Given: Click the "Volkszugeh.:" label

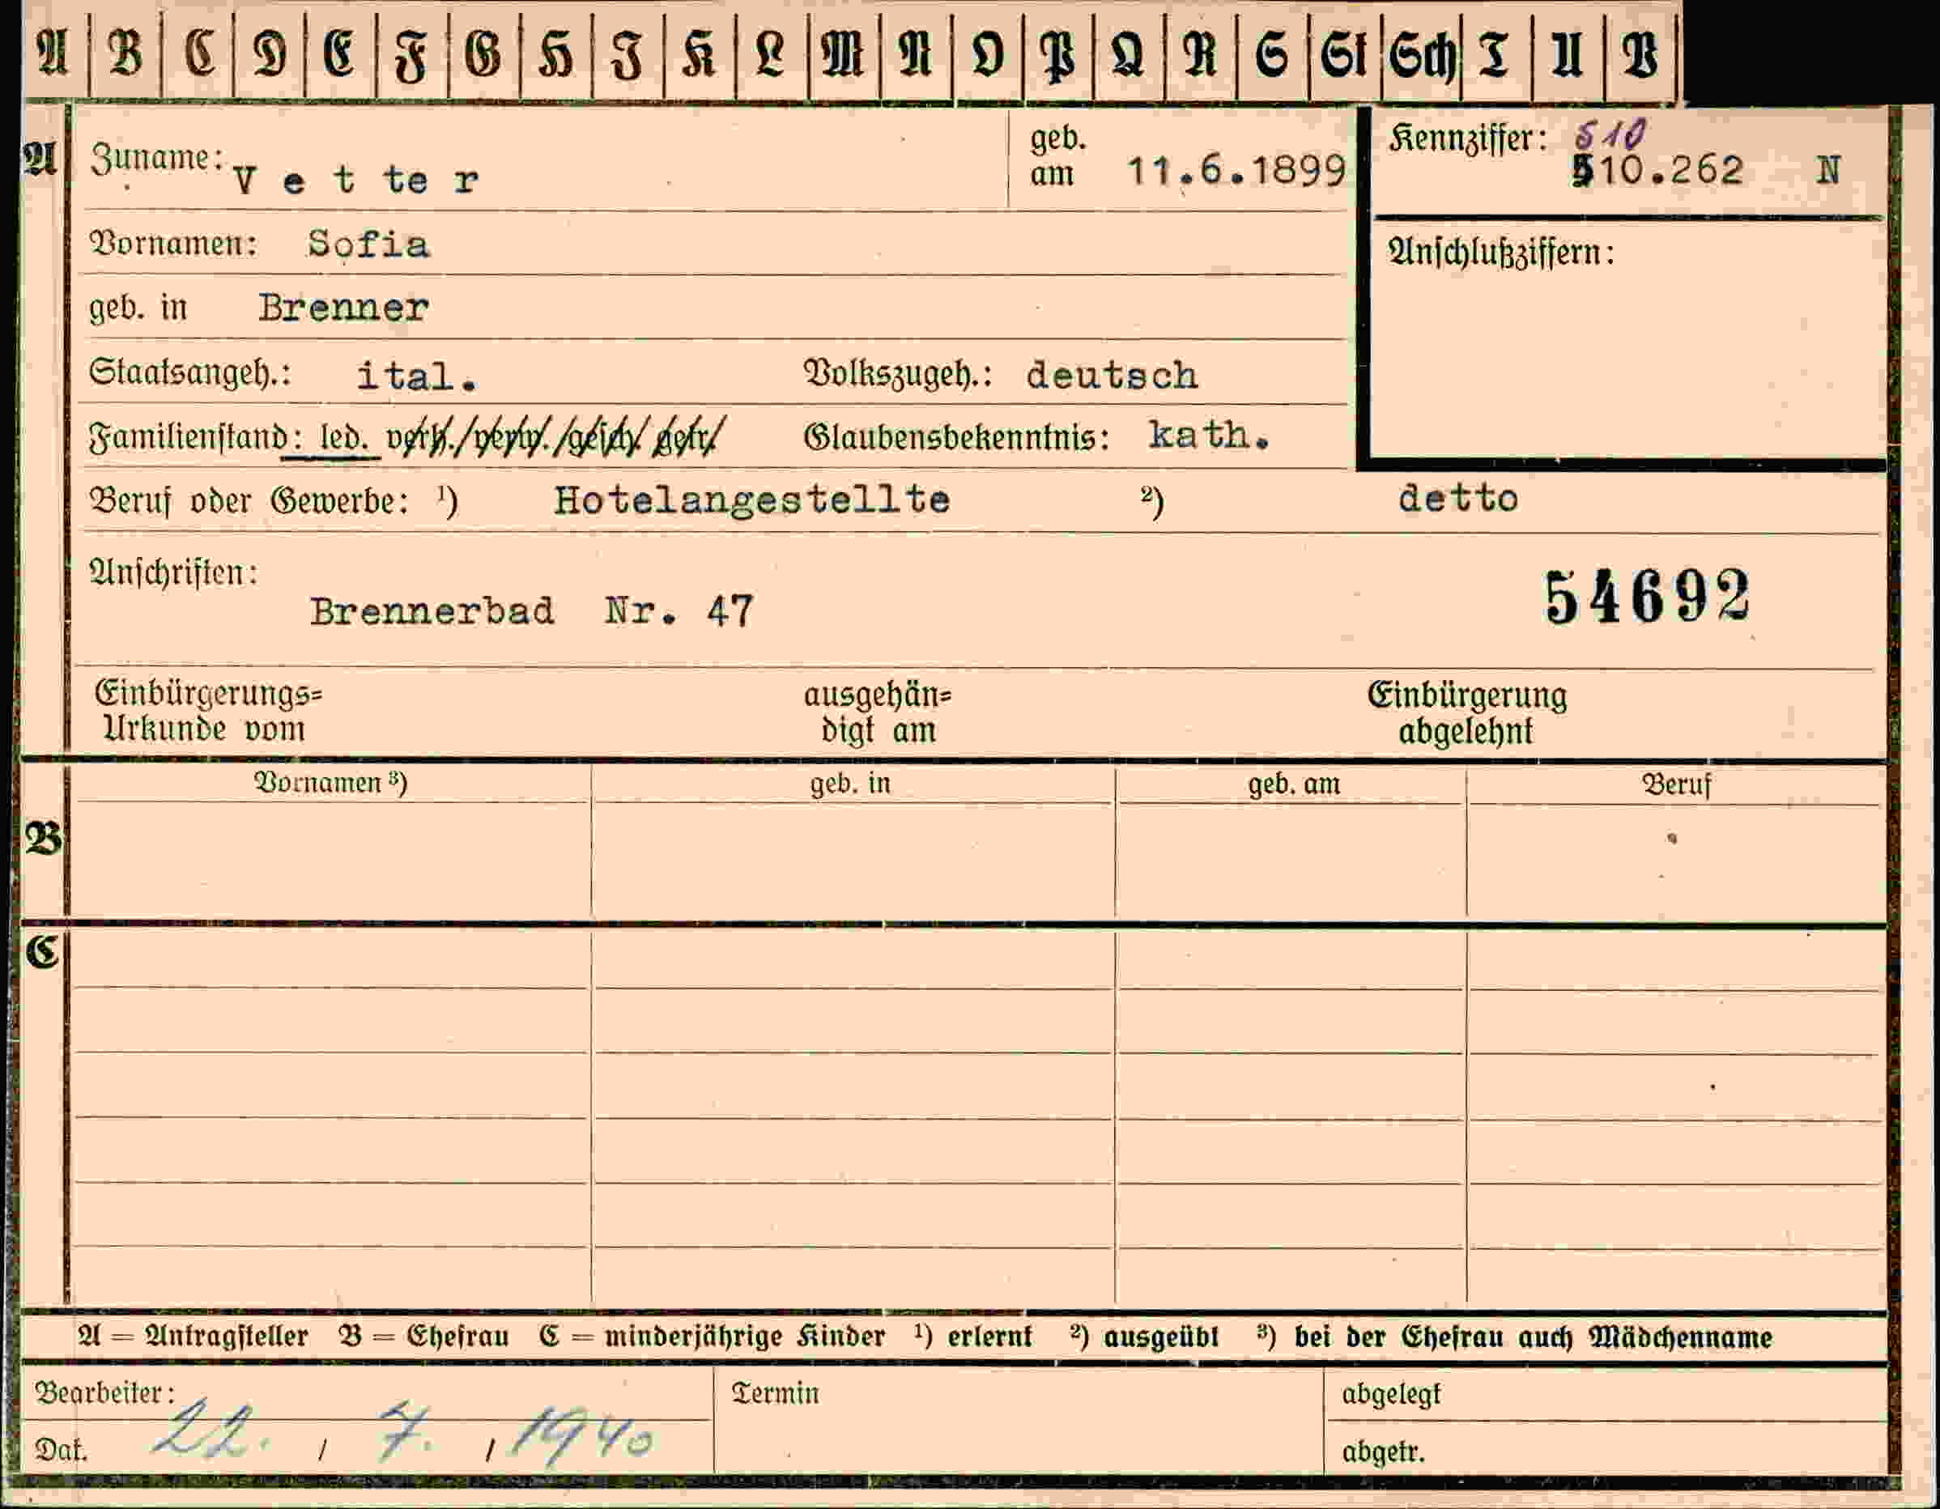Looking at the screenshot, I should click(898, 375).
